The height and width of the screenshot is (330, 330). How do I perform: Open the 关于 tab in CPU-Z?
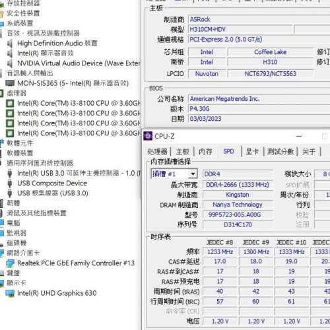pos(309,152)
